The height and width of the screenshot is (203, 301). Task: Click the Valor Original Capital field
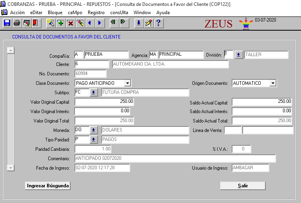point(104,102)
